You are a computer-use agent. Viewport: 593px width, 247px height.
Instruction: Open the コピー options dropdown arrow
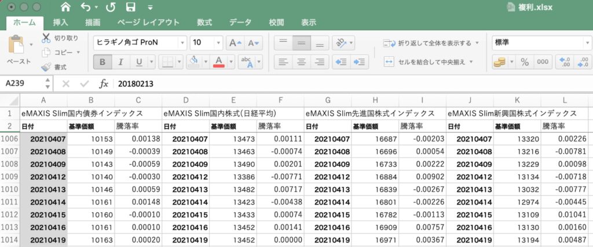tap(78, 52)
